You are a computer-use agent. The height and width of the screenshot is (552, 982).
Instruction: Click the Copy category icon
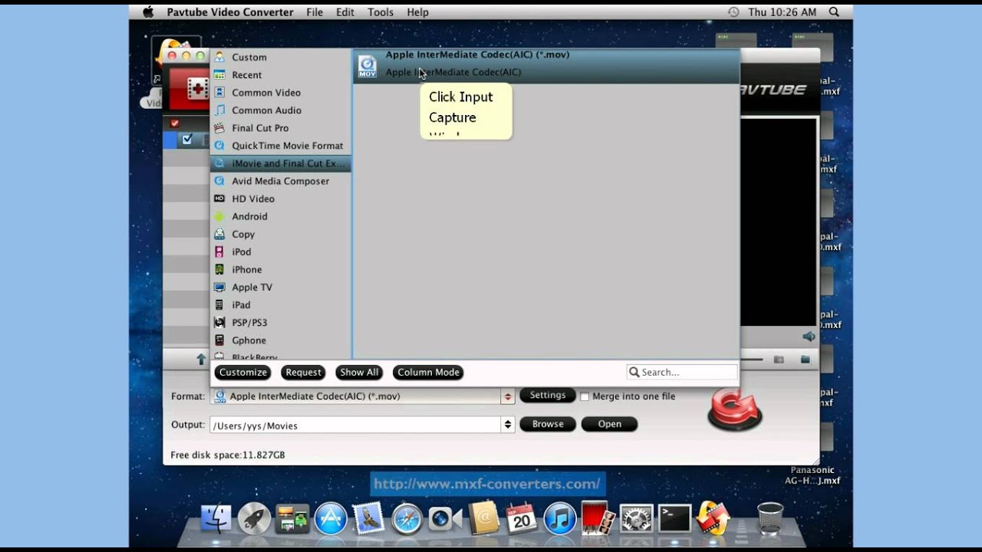point(219,234)
